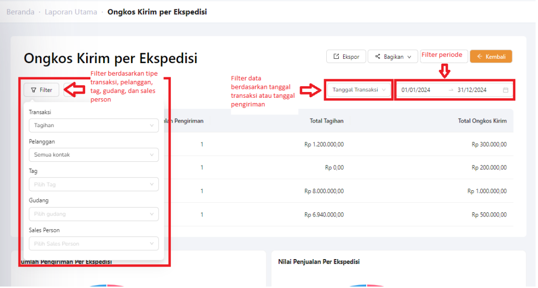Click the back arrow icon in Kembali
Viewport: 538px width, 288px height.
click(x=481, y=57)
